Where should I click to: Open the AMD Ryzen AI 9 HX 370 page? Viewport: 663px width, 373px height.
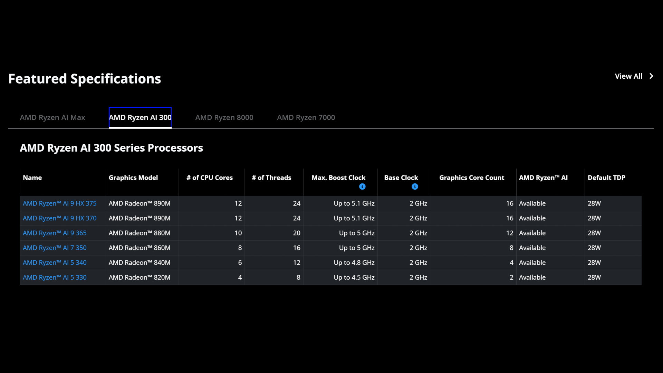pyautogui.click(x=60, y=218)
